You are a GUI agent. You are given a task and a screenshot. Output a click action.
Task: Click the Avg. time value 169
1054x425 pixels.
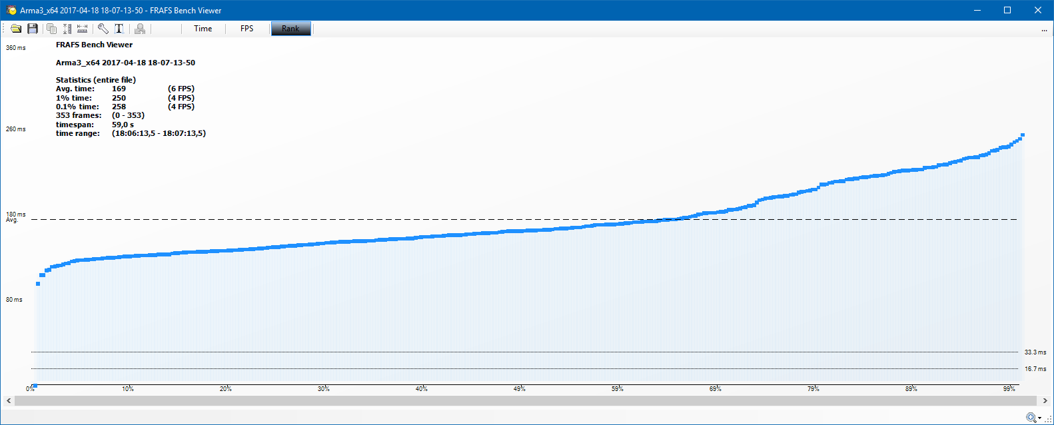tap(119, 89)
